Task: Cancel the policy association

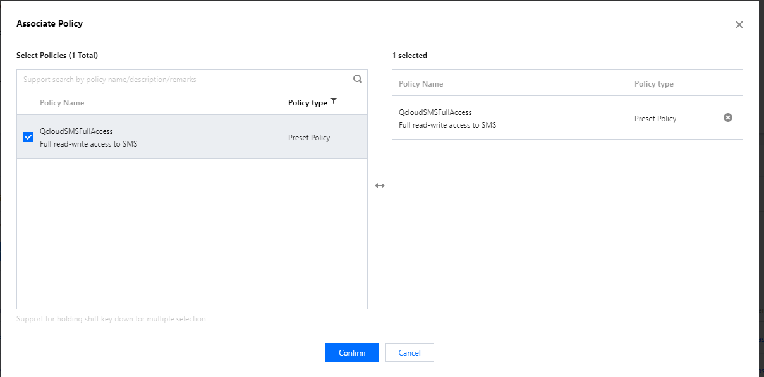Action: tap(409, 352)
